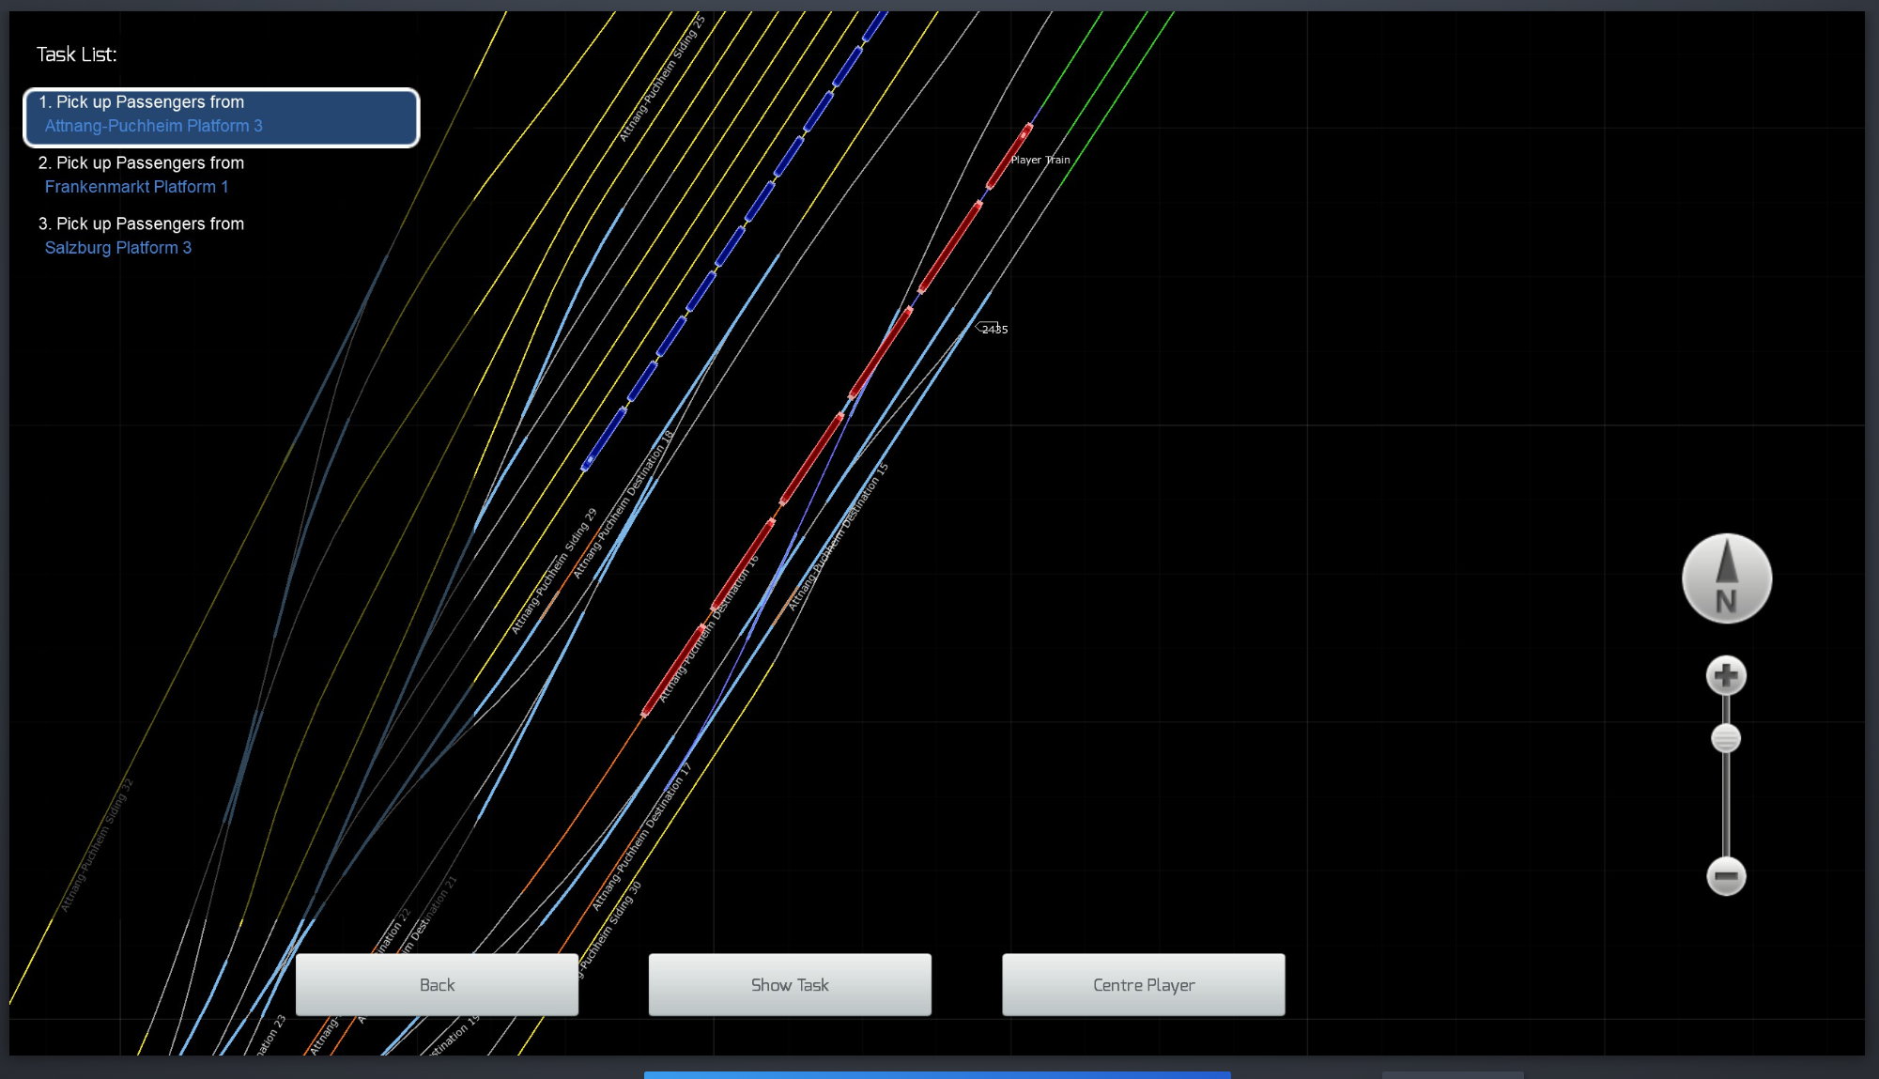Click the zoom slider handle
Screen dimensions: 1879x1079
pos(1725,738)
